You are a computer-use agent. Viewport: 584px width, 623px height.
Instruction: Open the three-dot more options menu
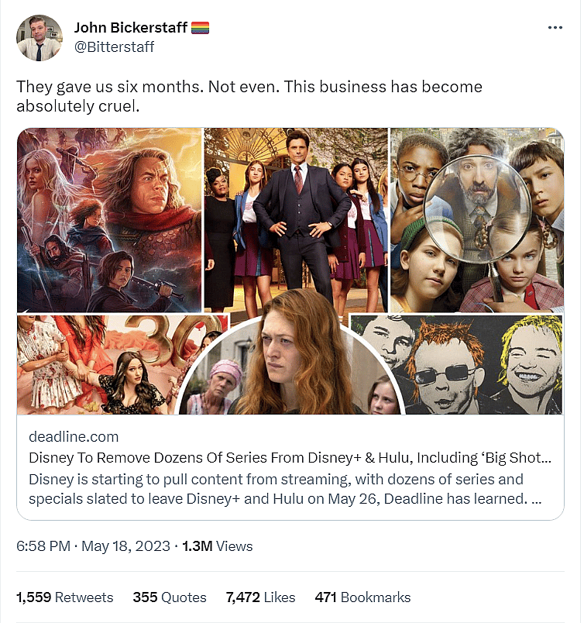point(555,27)
